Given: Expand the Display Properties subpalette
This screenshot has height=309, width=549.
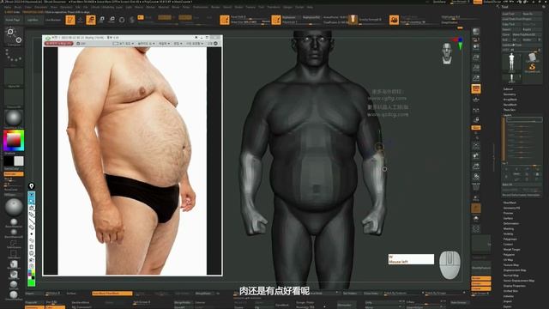Looking at the screenshot, I should (515, 286).
